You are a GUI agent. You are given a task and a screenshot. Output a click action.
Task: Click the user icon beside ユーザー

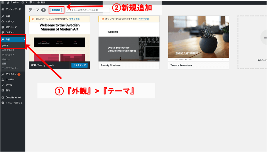(3, 79)
